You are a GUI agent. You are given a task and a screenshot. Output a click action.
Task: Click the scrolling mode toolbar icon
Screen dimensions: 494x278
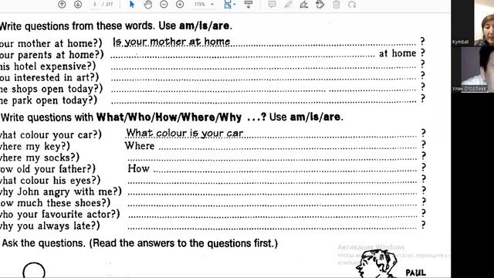tap(249, 5)
